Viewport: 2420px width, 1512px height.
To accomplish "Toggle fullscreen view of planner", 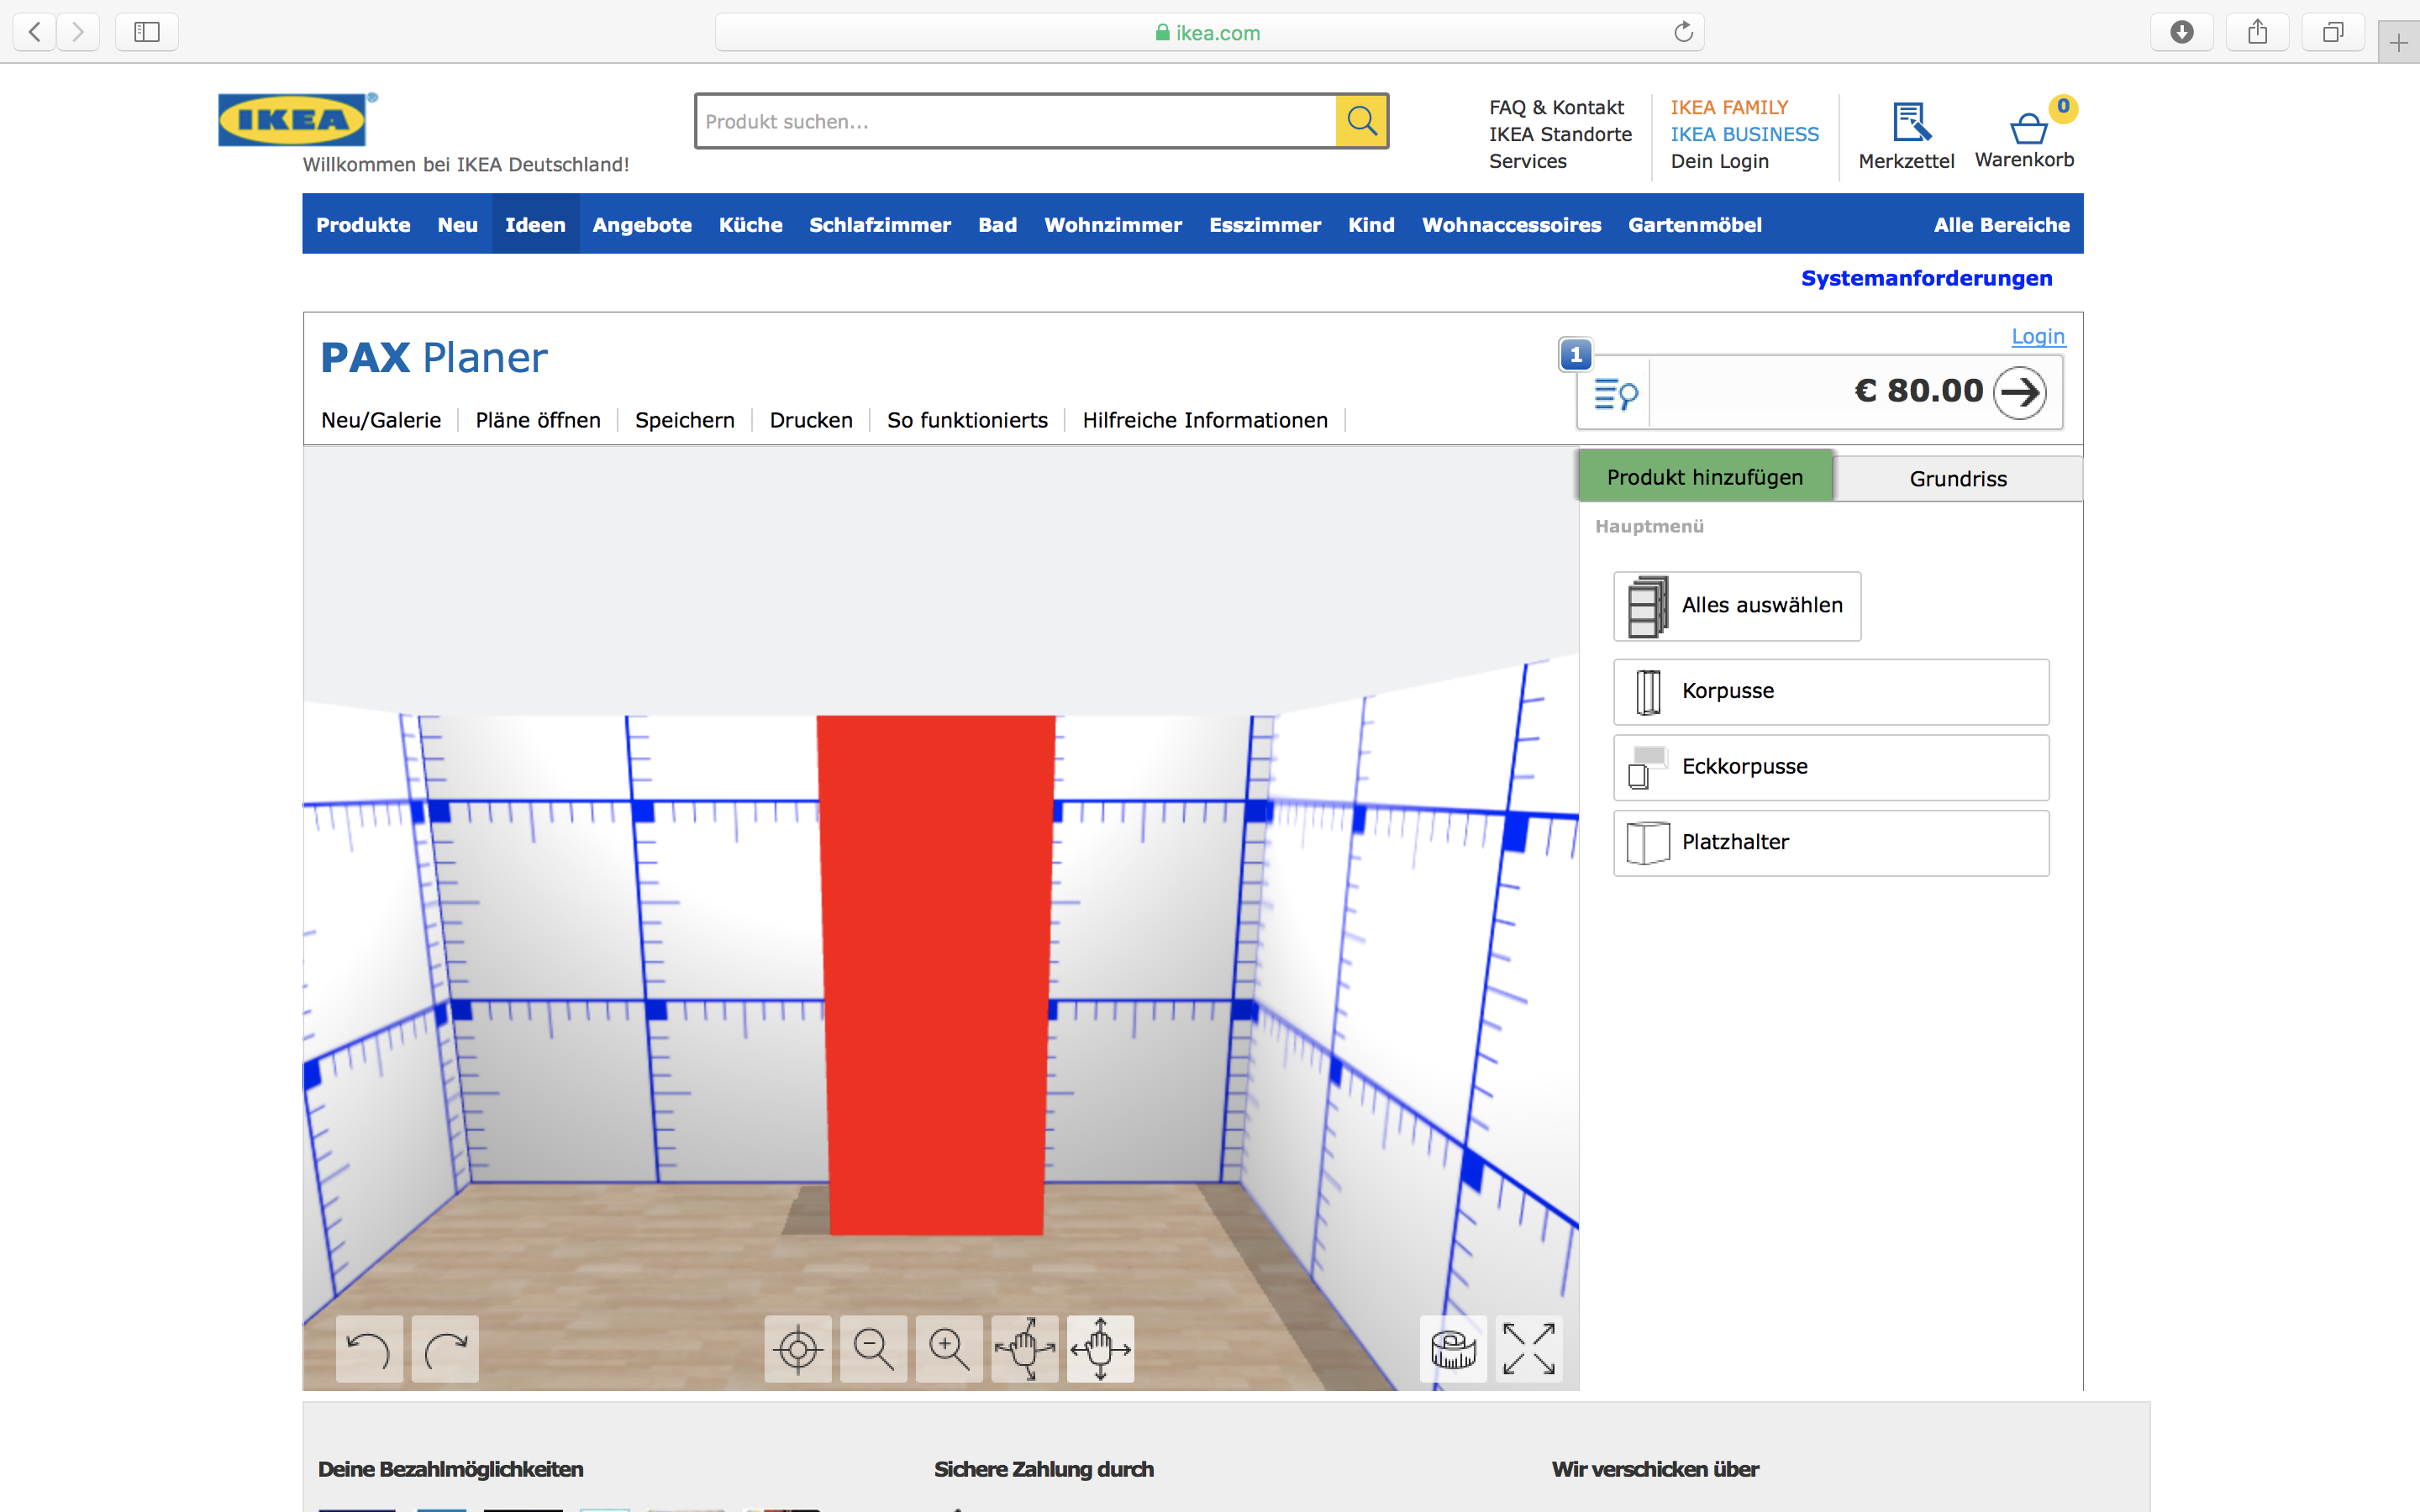I will point(1529,1349).
